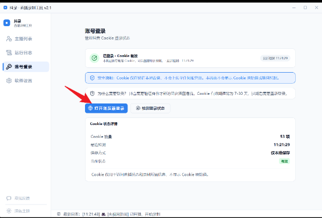Screen dimensions: 322x218
Task: Click the 检测登录状态 button
Action: click(150, 108)
